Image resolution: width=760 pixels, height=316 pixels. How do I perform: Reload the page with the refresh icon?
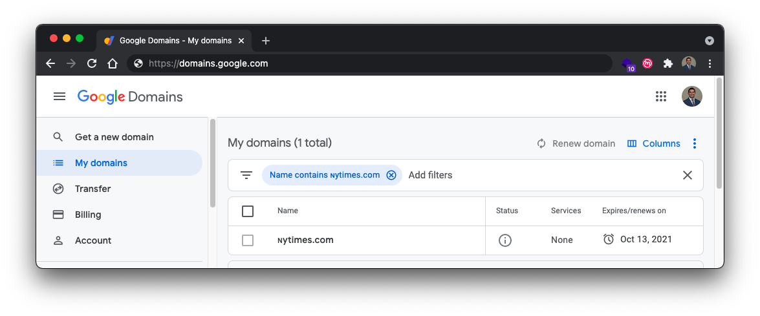92,63
